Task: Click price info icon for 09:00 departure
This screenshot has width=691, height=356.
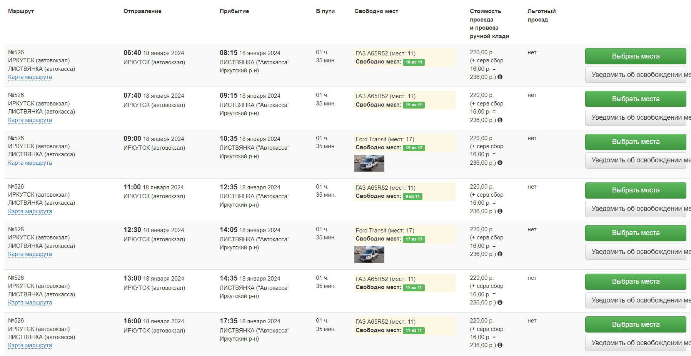Action: point(500,163)
